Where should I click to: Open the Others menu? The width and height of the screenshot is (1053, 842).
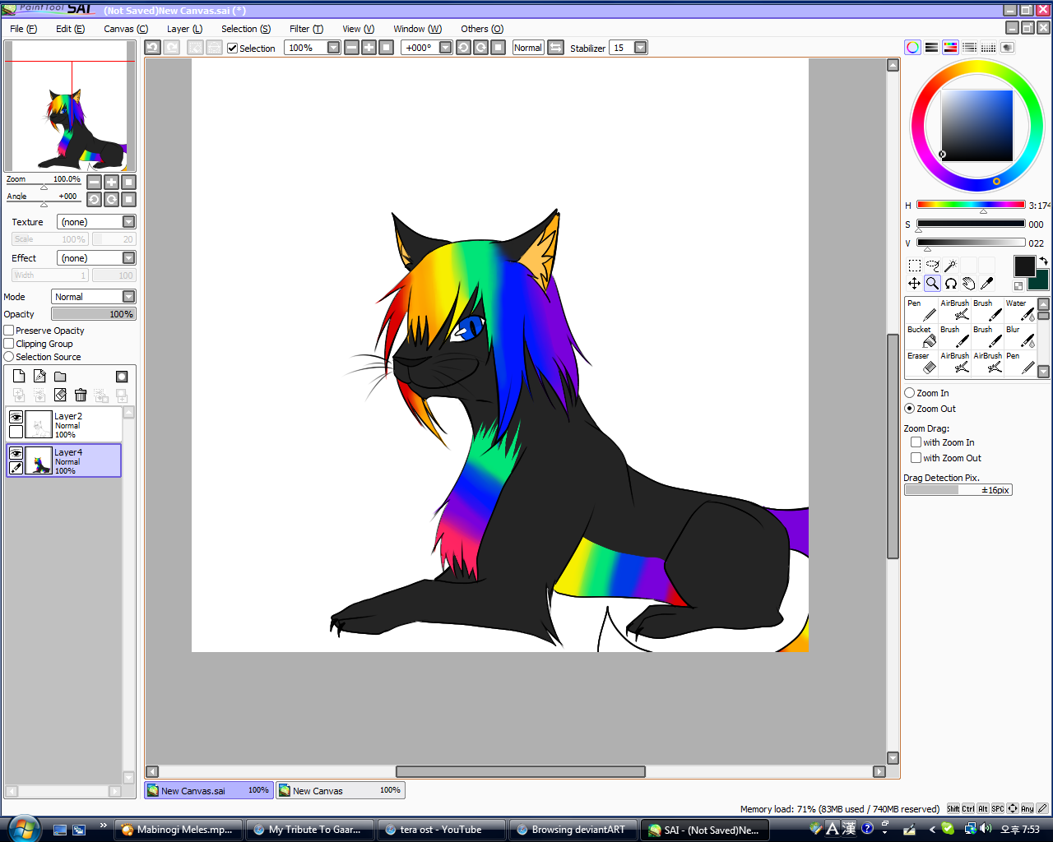(482, 29)
